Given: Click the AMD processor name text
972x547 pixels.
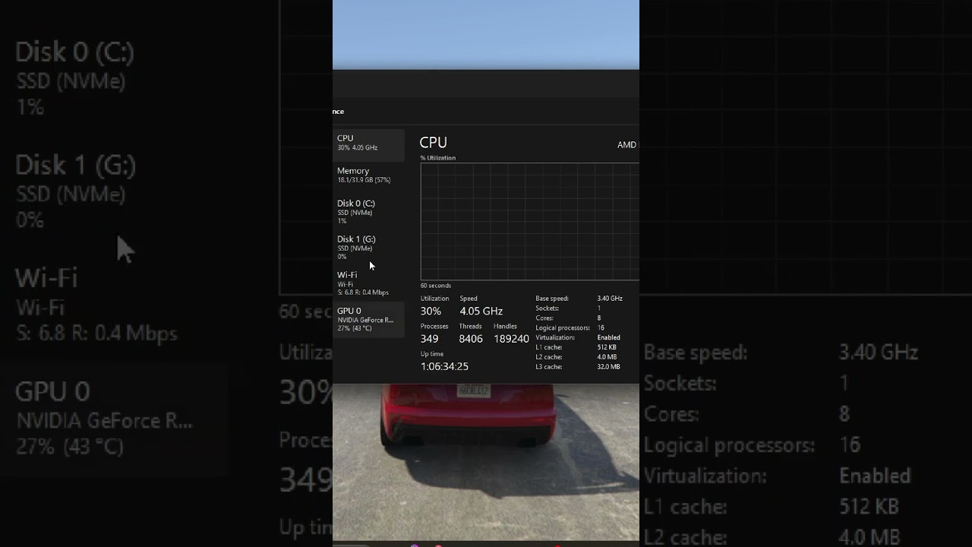Looking at the screenshot, I should (x=627, y=145).
